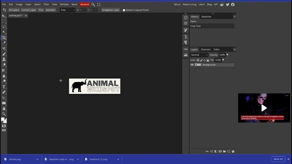Open Layers panel options menu
This screenshot has height=164, width=292.
(235, 50)
